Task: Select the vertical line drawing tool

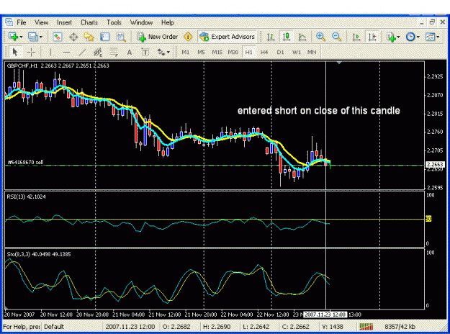Action: coord(50,52)
